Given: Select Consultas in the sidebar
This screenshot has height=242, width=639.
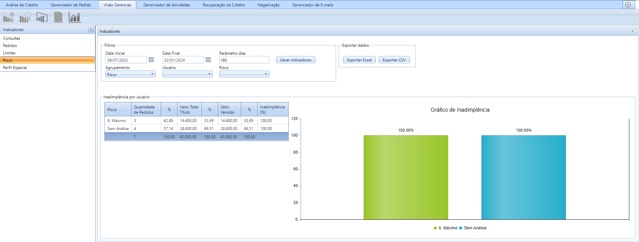Looking at the screenshot, I should (x=48, y=38).
